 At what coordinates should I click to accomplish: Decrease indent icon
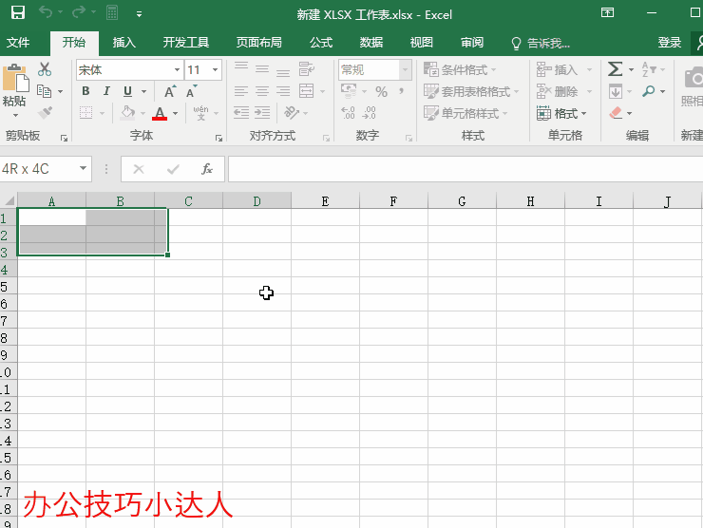(x=241, y=112)
